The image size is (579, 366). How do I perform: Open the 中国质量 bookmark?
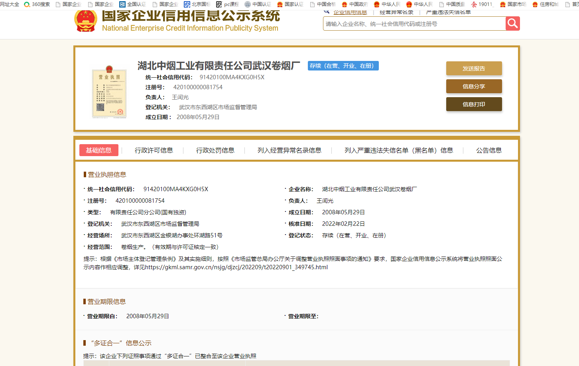pyautogui.click(x=452, y=4)
